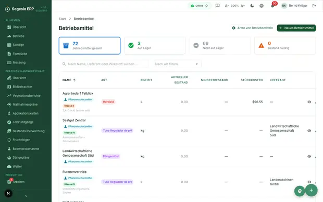The height and width of the screenshot is (202, 323).
Task: Open the Furchenvertrieb entry name
Action: point(74,172)
